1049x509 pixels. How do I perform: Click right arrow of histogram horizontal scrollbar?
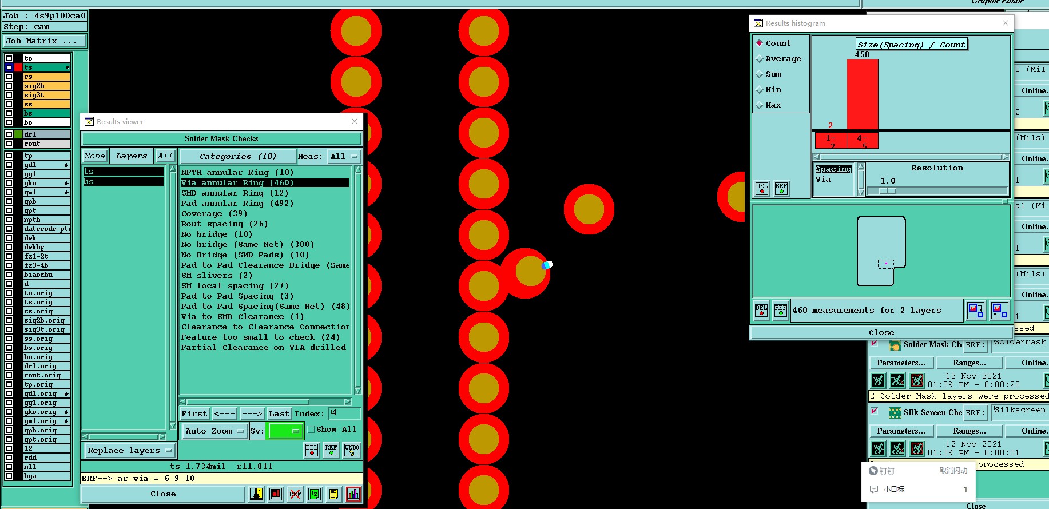(1005, 157)
